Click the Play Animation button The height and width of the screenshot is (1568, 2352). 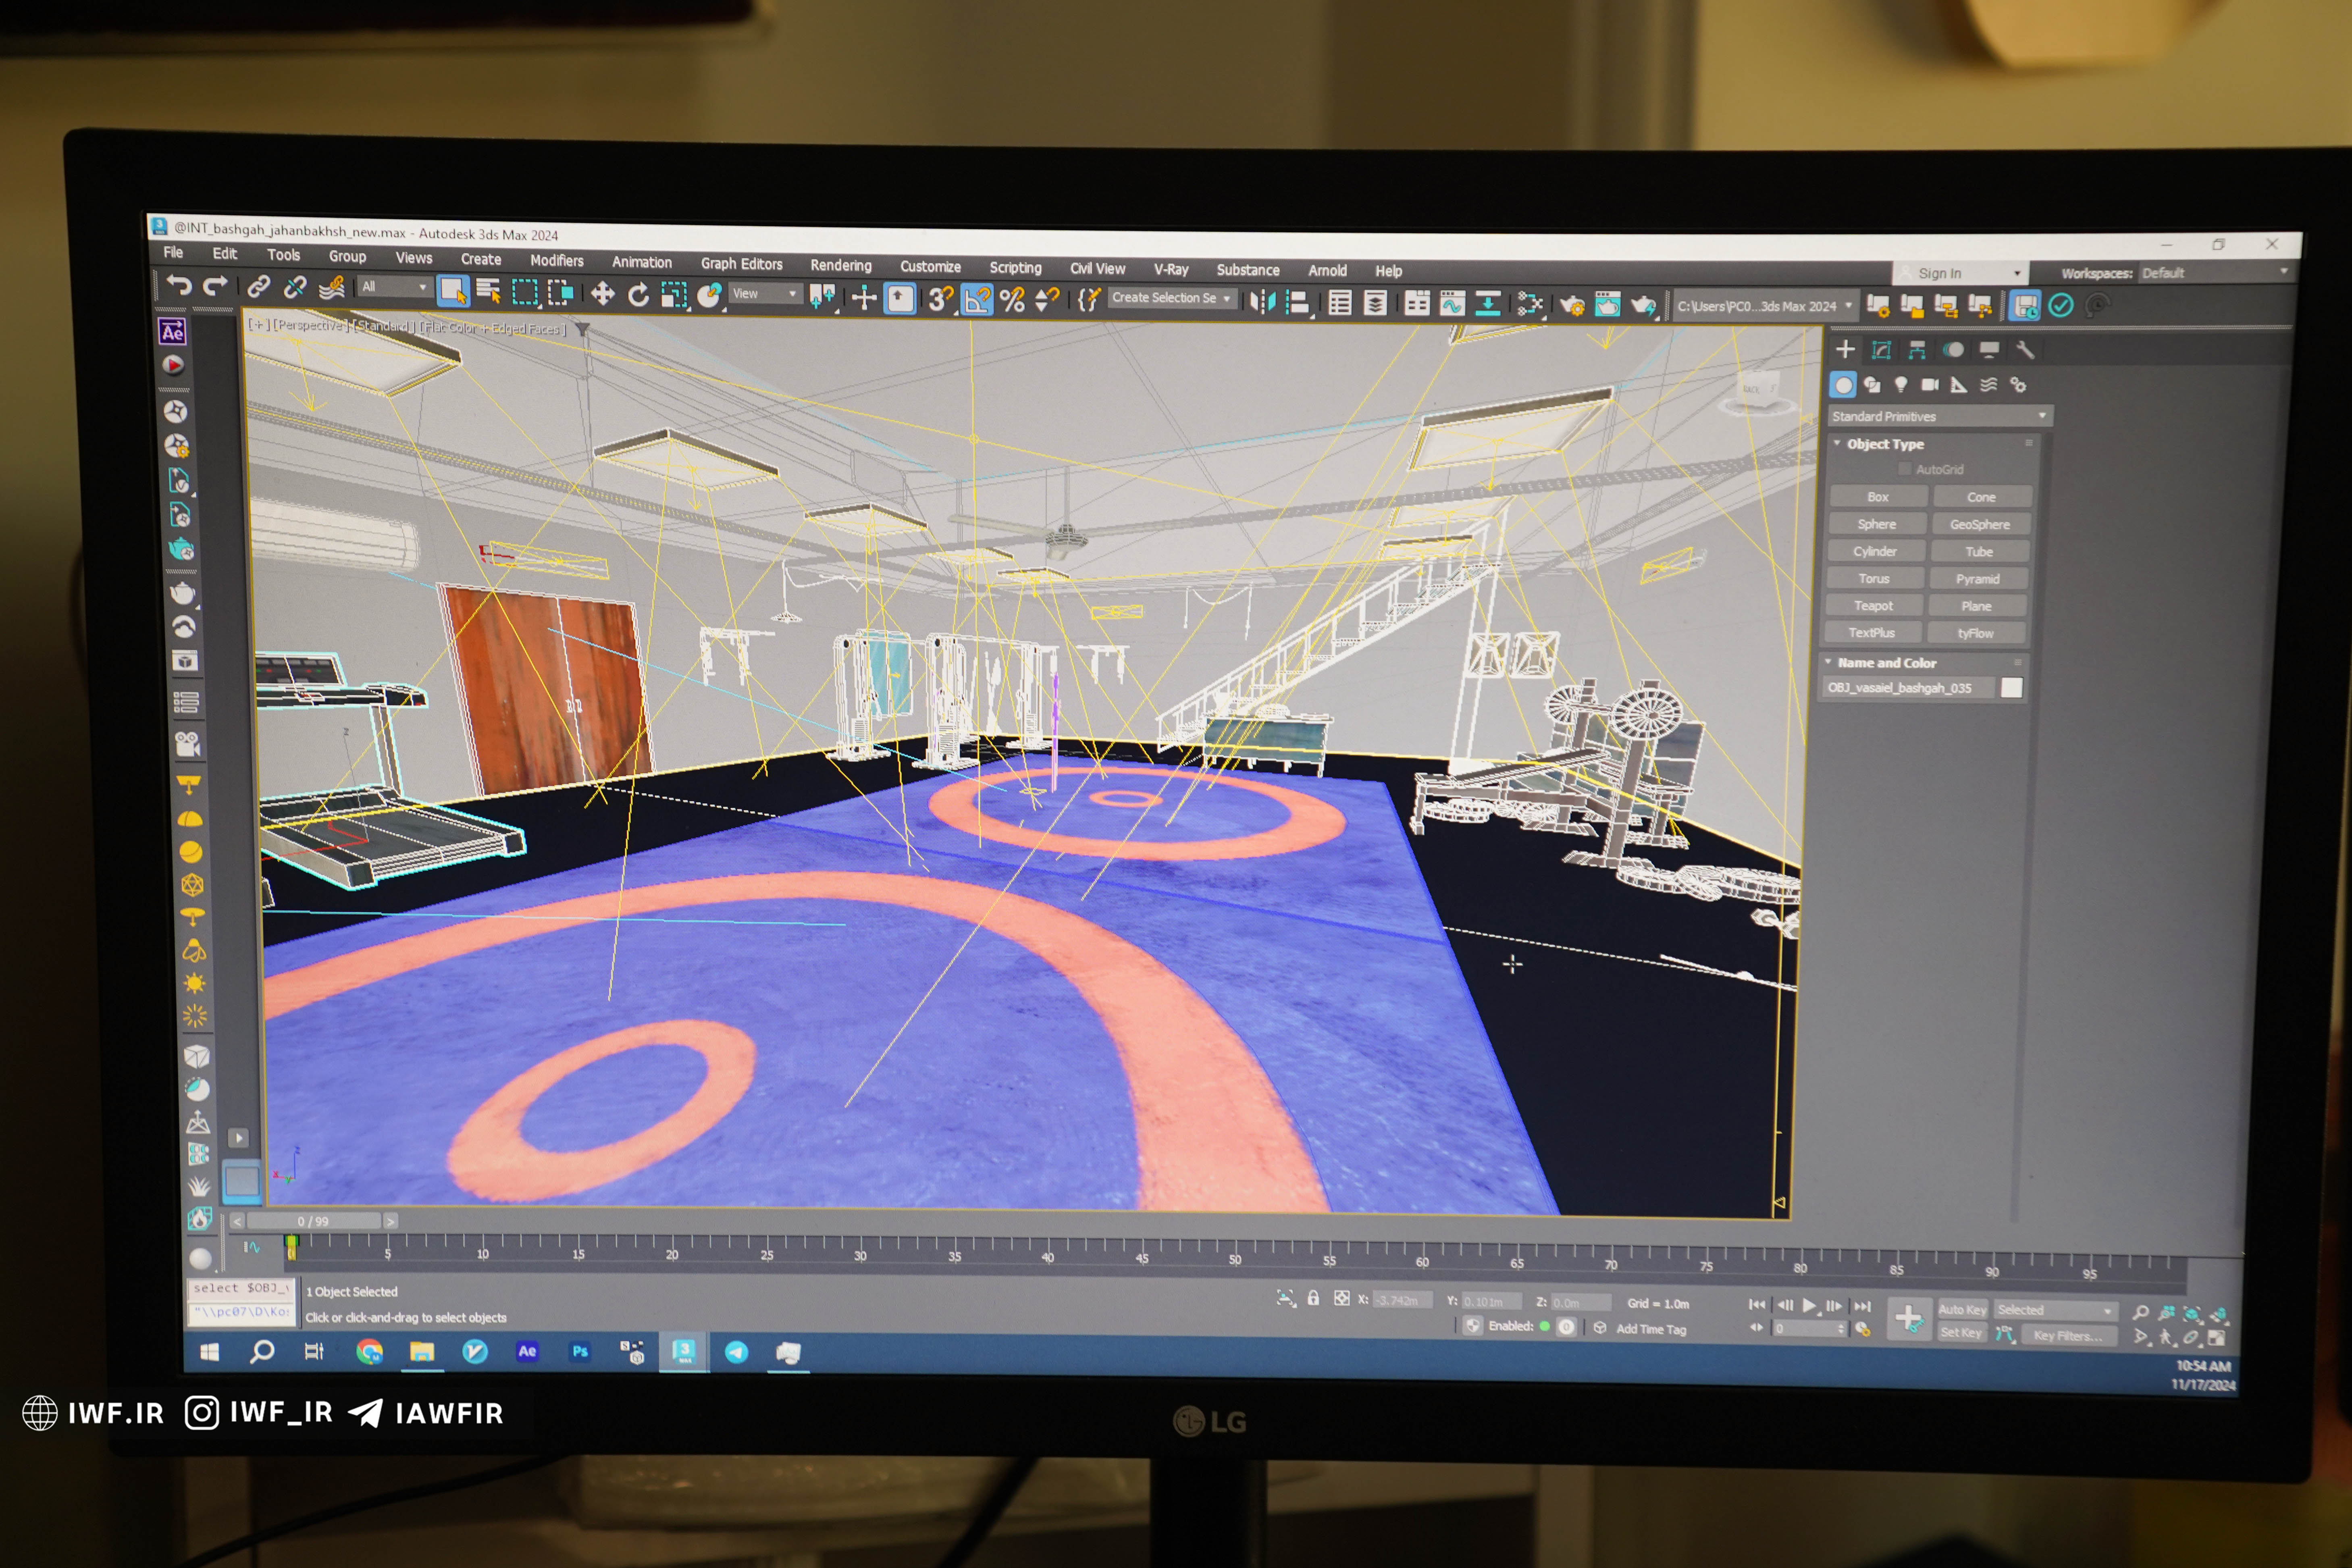click(x=1809, y=1305)
